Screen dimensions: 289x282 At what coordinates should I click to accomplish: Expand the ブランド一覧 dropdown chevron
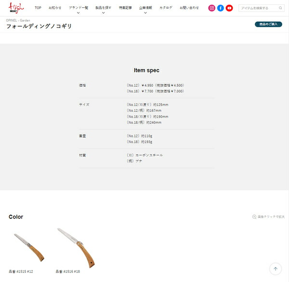(79, 13)
